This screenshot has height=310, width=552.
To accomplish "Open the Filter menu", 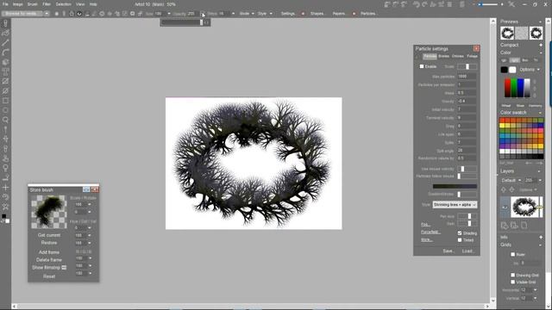I will pyautogui.click(x=47, y=4).
